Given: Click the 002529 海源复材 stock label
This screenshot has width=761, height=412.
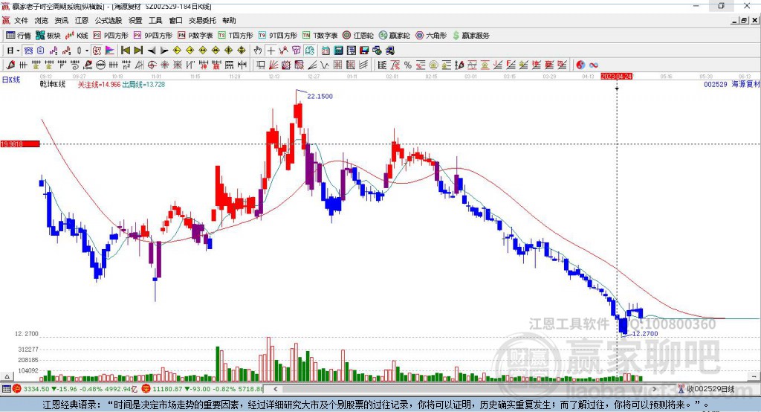Looking at the screenshot, I should [732, 85].
